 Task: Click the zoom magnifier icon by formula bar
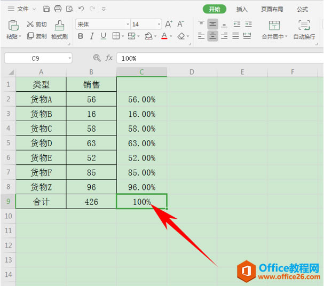coord(97,58)
